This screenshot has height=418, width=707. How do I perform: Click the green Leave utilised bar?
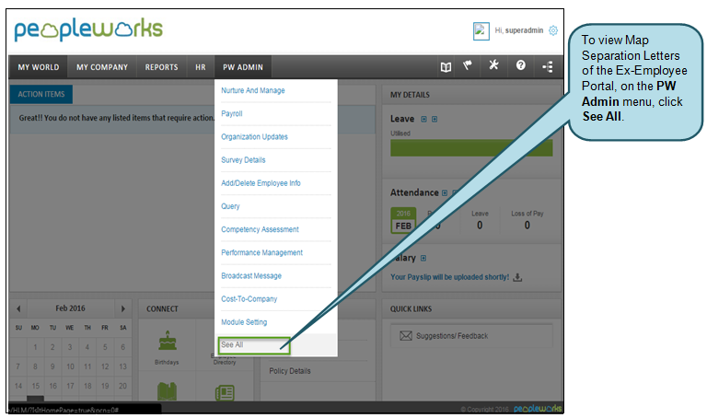pos(471,148)
